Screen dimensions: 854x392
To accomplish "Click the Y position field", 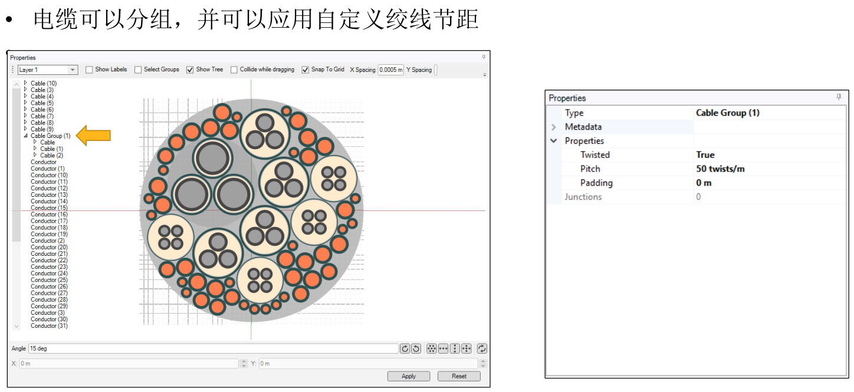I will 368,364.
